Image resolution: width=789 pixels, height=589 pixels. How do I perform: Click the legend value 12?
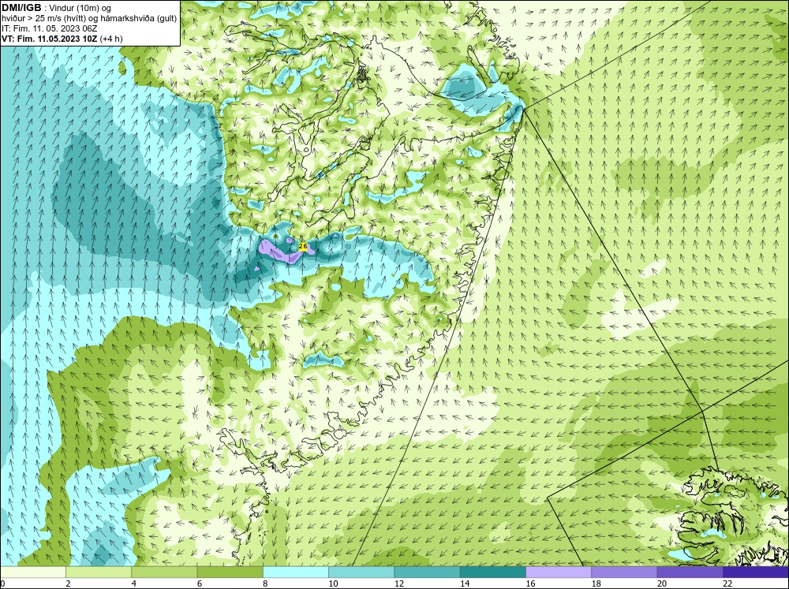point(399,583)
